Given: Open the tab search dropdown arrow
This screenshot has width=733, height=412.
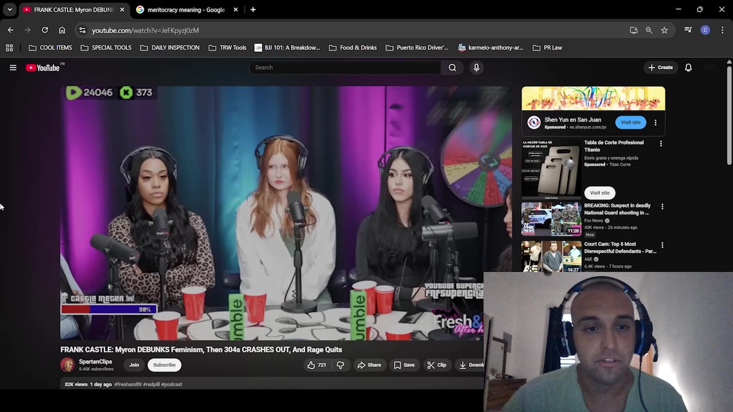Looking at the screenshot, I should point(10,10).
